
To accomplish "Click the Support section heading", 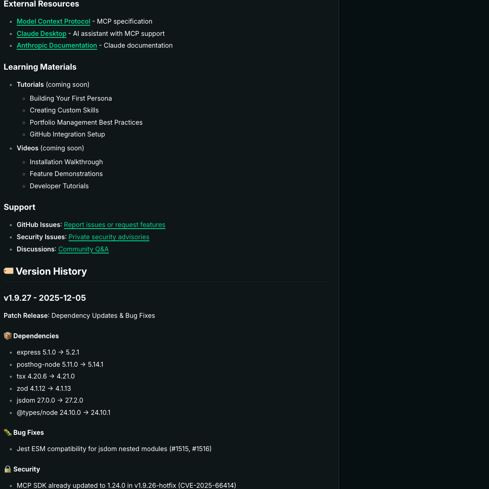I will click(x=20, y=207).
